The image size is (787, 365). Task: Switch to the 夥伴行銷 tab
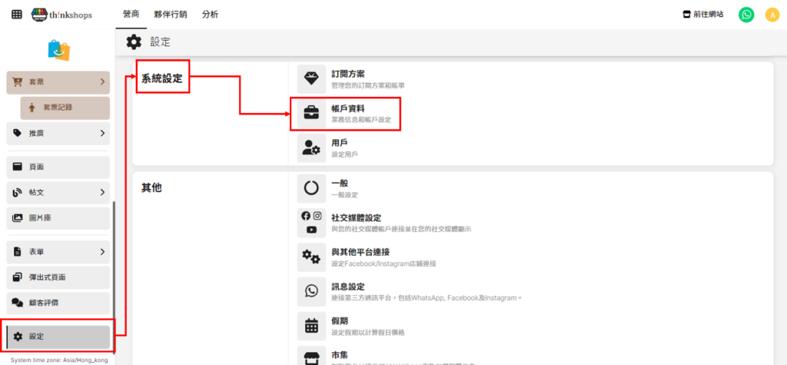click(170, 15)
